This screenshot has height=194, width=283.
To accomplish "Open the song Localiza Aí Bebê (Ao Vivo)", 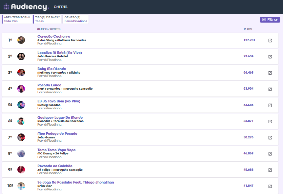I will [x=60, y=53].
